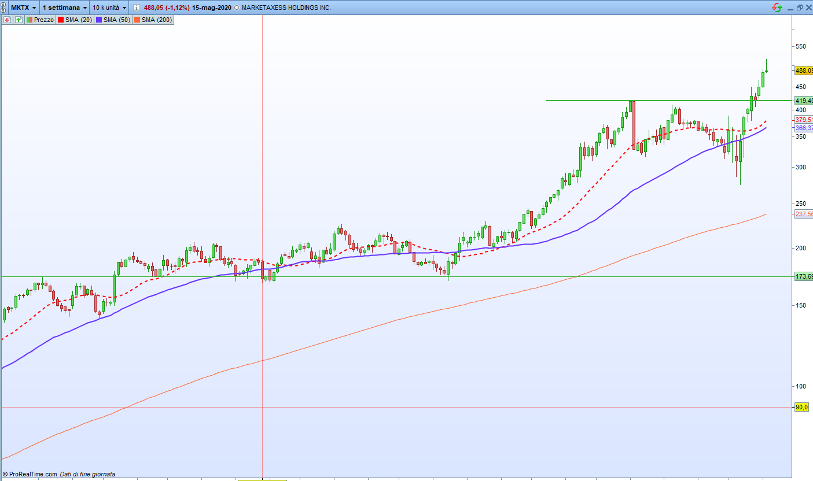813x481 pixels.
Task: Click the 450 price axis label
Action: (x=801, y=87)
